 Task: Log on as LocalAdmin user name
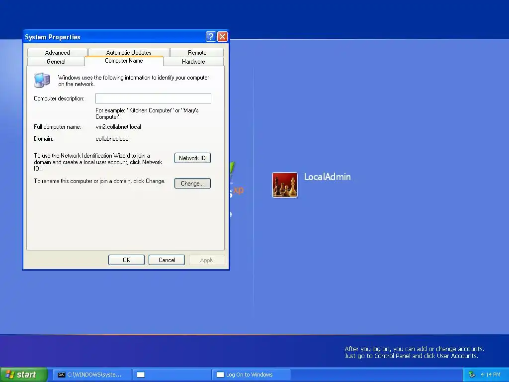[327, 177]
